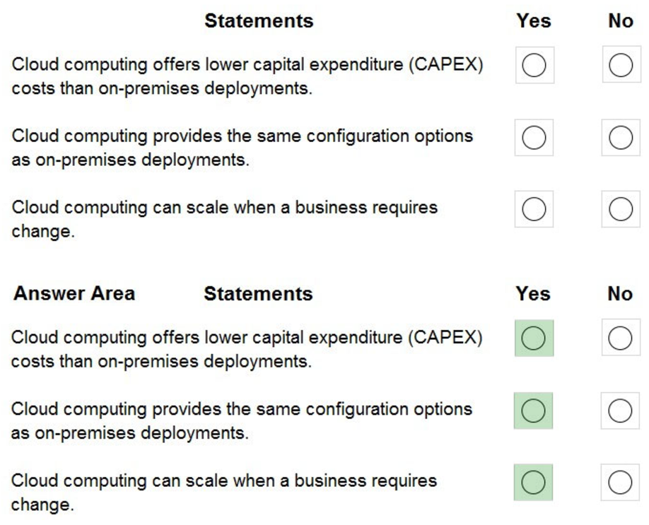The height and width of the screenshot is (525, 649).
Task: Select No for CAPEX in the Answer Area
Action: coord(620,338)
